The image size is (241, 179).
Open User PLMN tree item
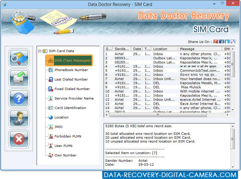63,146
